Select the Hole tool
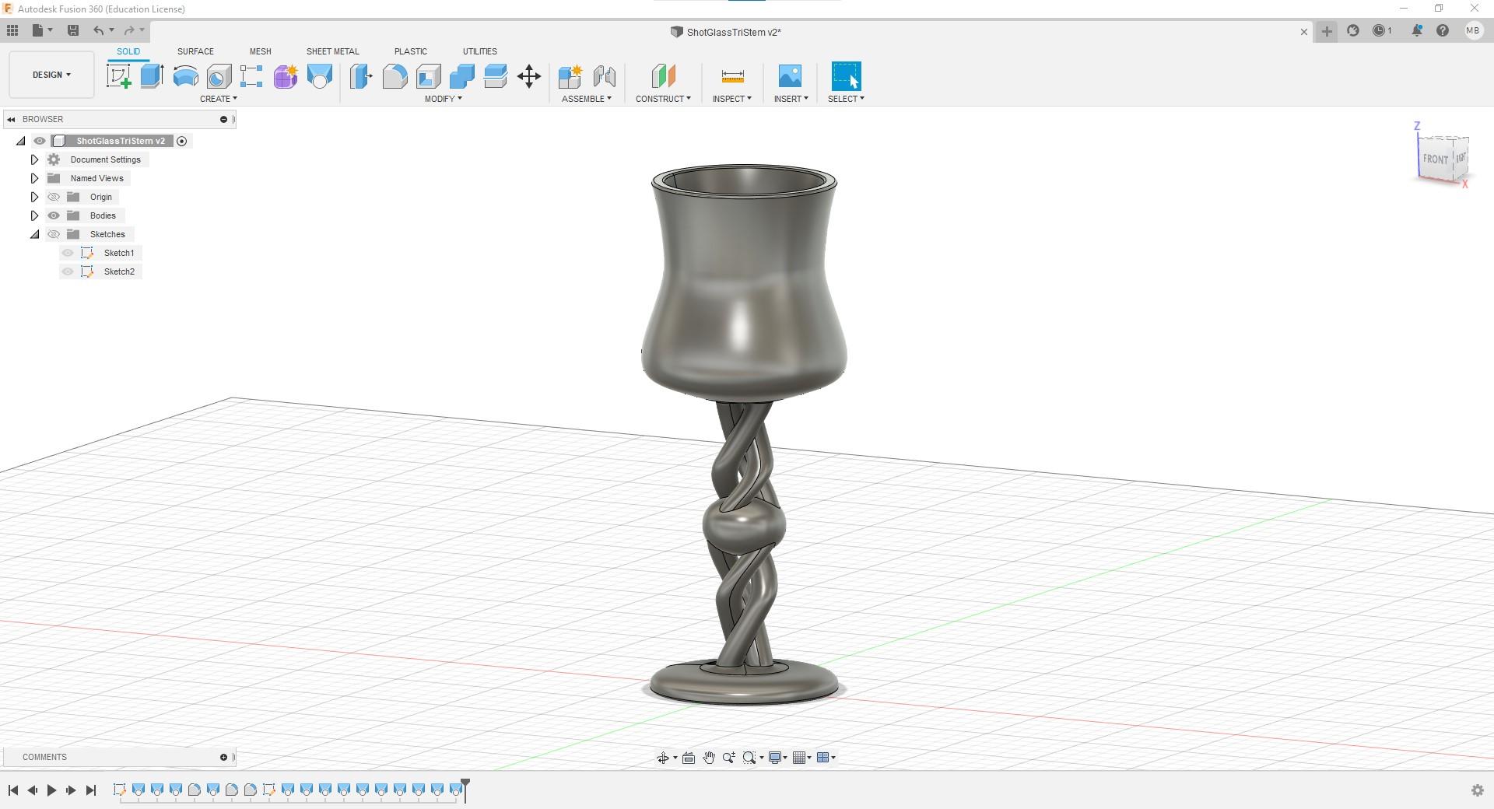Viewport: 1494px width, 809px height. coord(219,76)
